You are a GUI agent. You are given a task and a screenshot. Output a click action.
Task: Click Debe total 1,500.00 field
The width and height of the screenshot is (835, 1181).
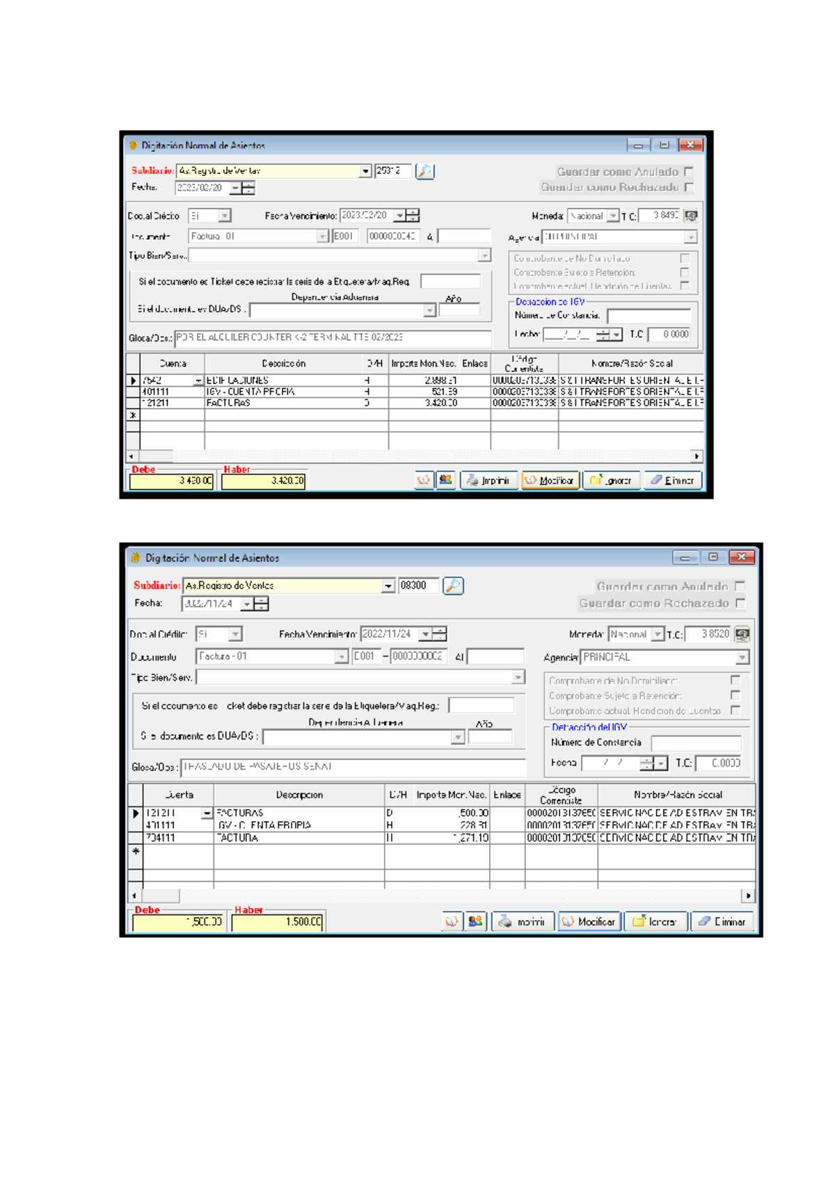click(x=178, y=922)
